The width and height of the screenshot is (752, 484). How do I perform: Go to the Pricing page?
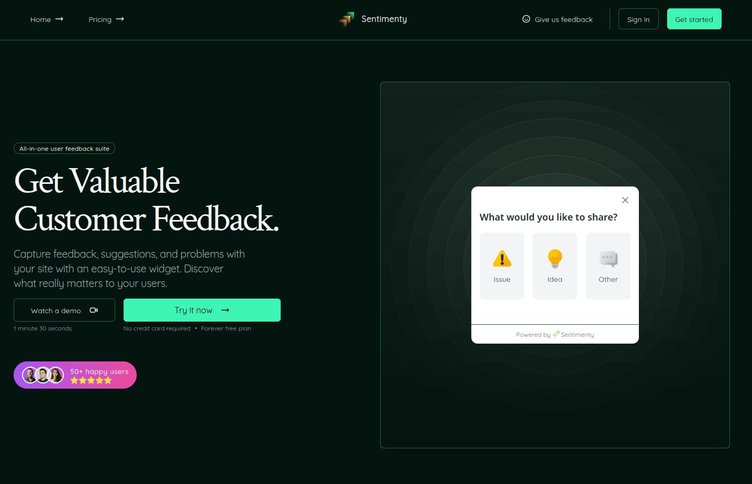tap(100, 19)
